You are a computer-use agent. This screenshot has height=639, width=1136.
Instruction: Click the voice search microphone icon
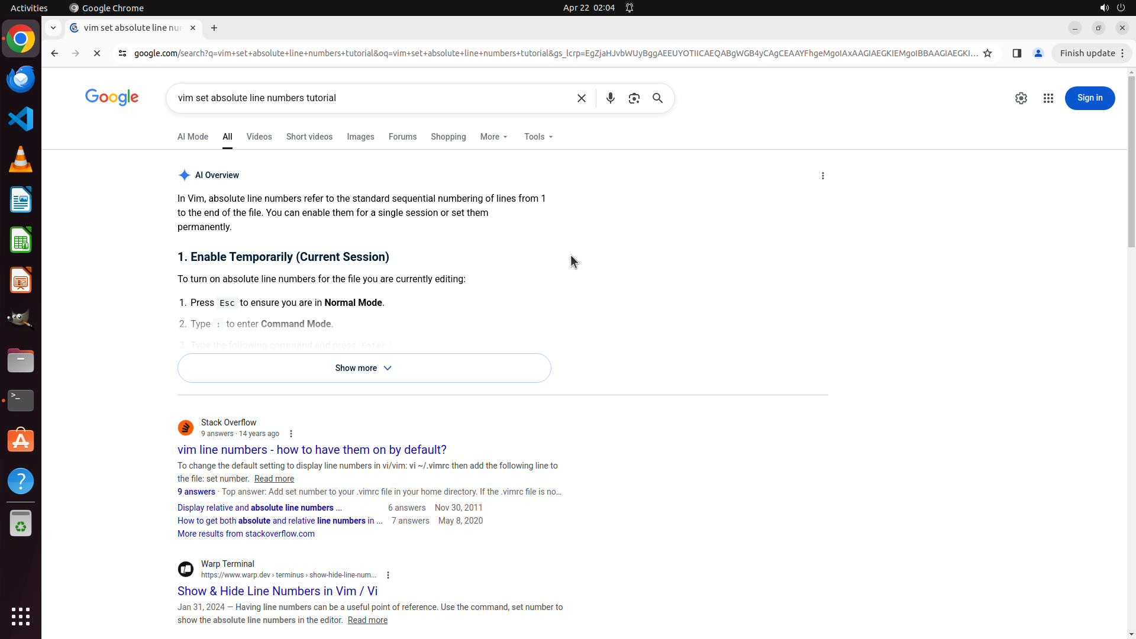[x=610, y=98]
